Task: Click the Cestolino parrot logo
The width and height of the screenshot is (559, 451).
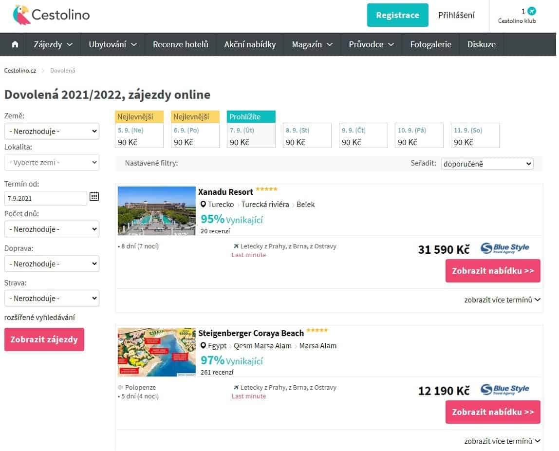Action: click(x=51, y=15)
